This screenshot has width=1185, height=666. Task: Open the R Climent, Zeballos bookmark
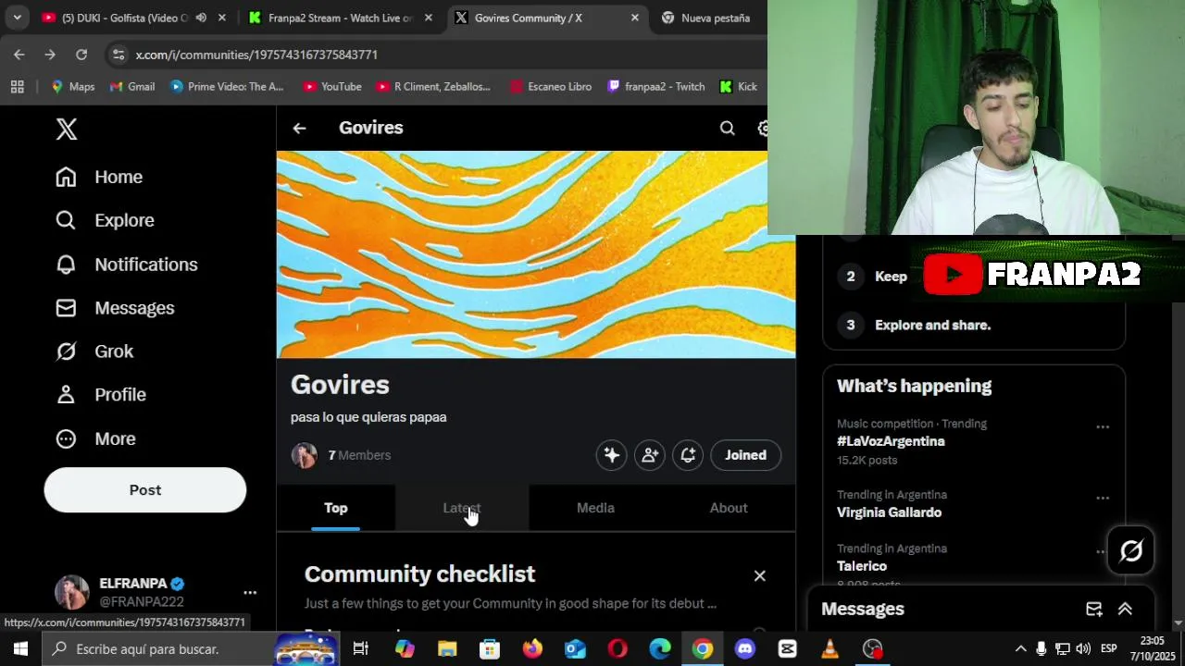coord(433,86)
